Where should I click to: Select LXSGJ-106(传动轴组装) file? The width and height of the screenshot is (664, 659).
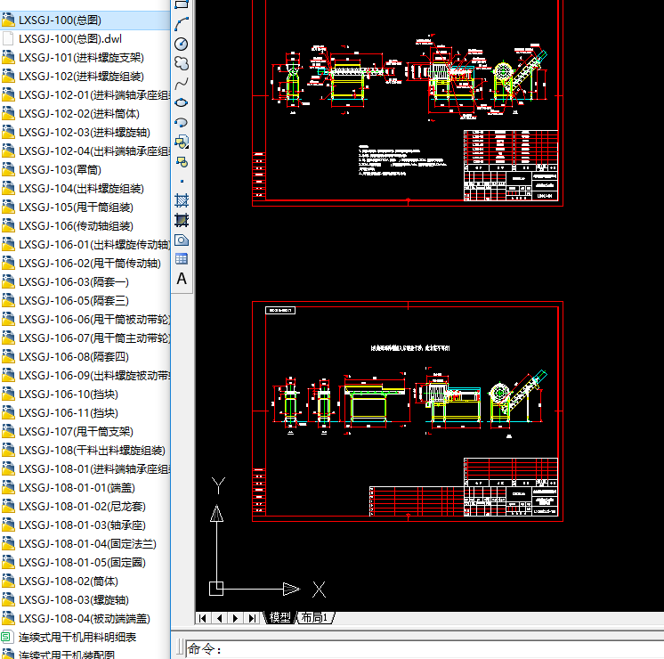tap(76, 226)
